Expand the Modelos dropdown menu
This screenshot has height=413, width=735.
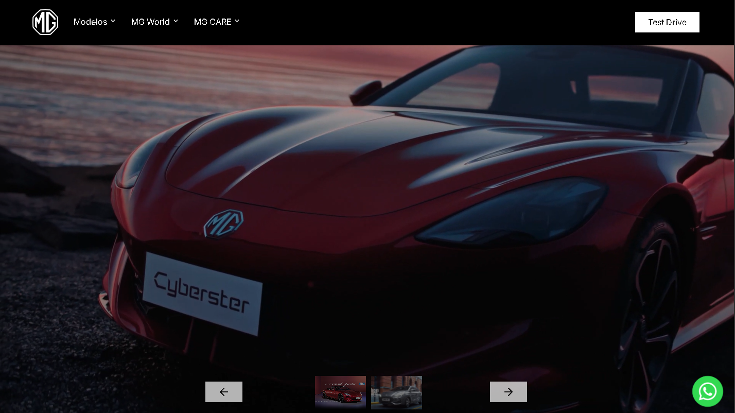click(94, 22)
